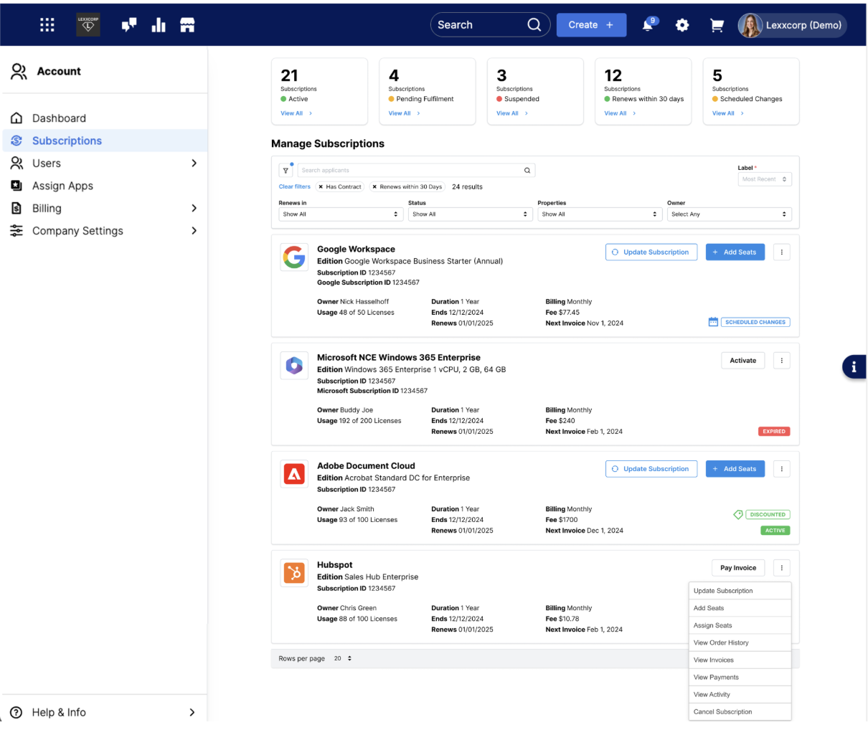Viewport: 868px width, 740px height.
Task: Open the settings gear icon
Action: click(x=682, y=25)
